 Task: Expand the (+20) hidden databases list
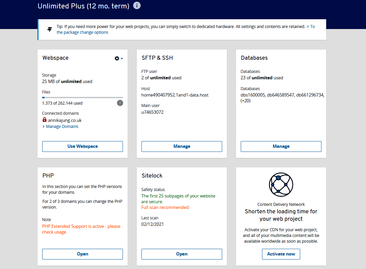[x=246, y=101]
